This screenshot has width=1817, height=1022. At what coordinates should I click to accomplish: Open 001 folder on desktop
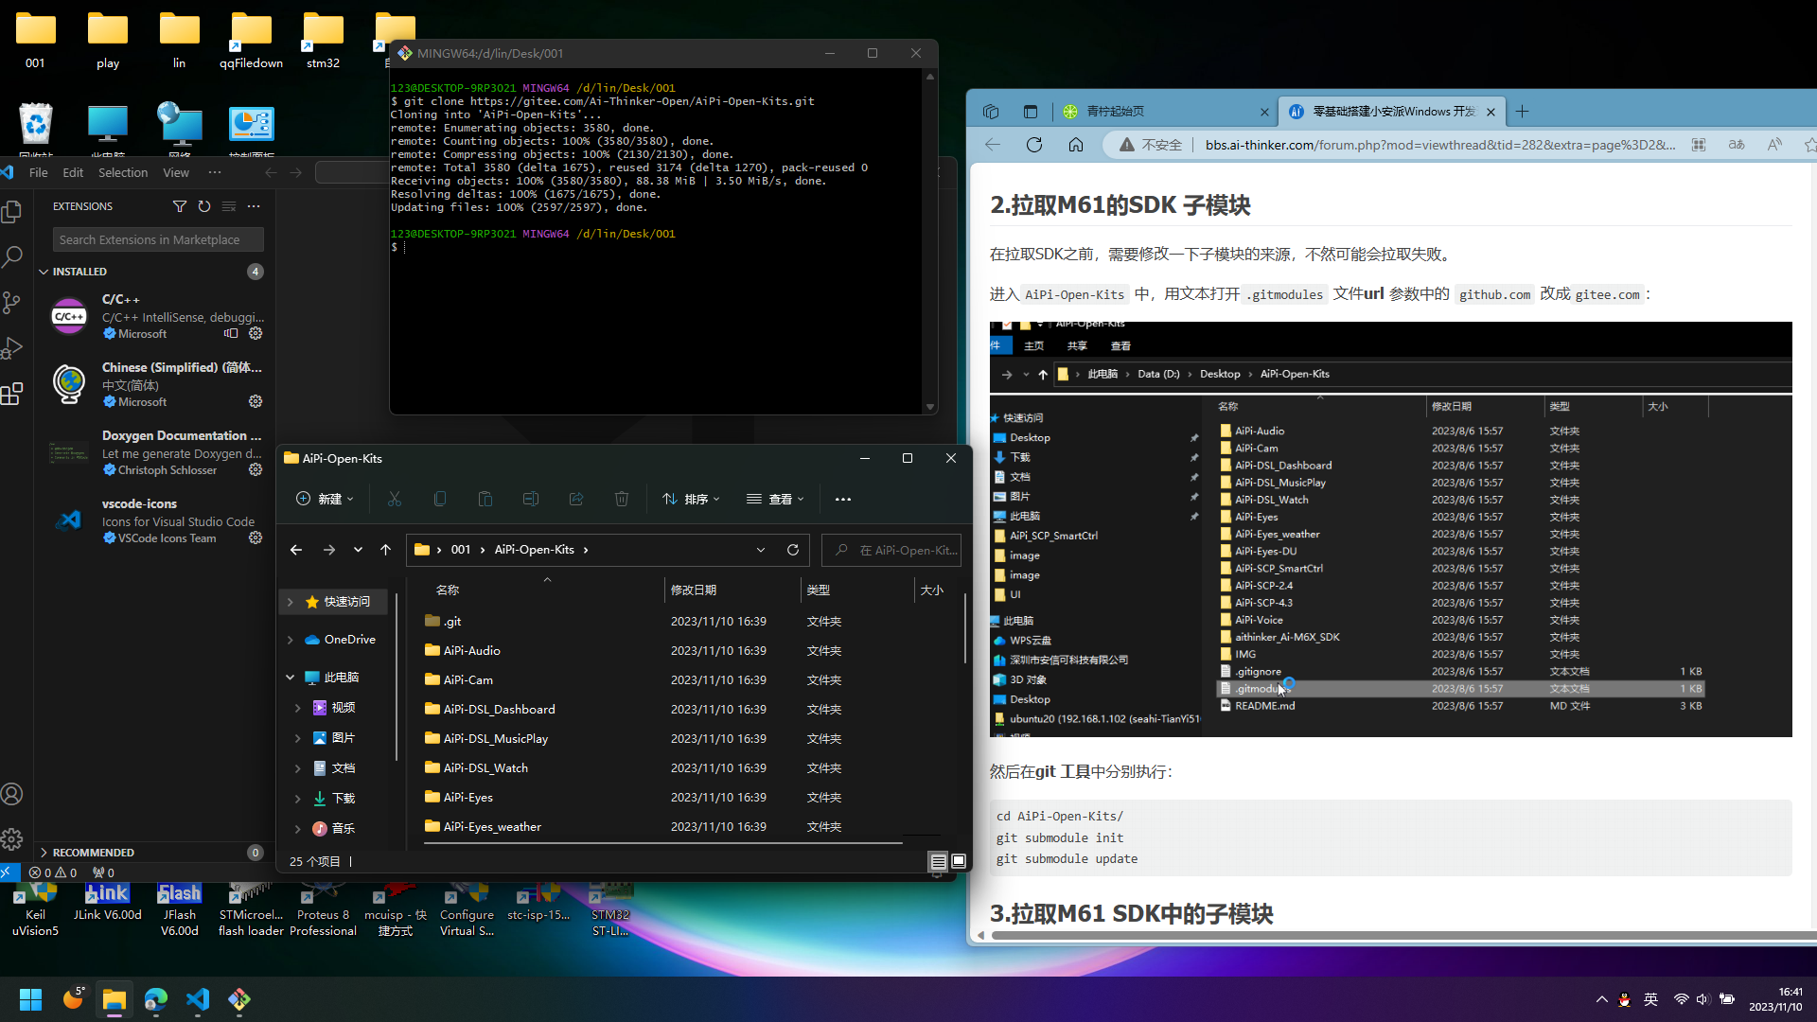35,42
